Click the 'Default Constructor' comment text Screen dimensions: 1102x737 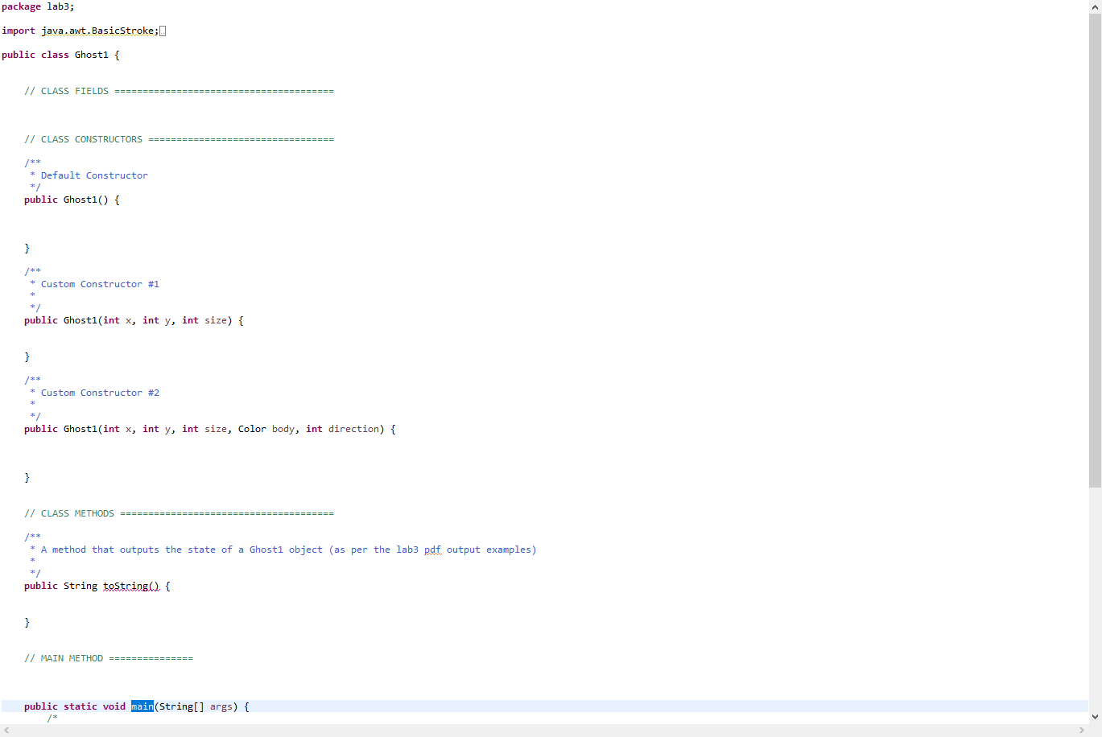coord(93,175)
